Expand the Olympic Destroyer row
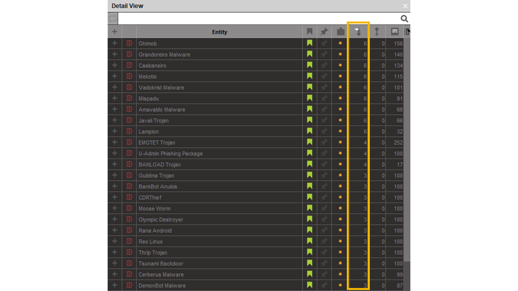The height and width of the screenshot is (291, 518). click(x=115, y=219)
